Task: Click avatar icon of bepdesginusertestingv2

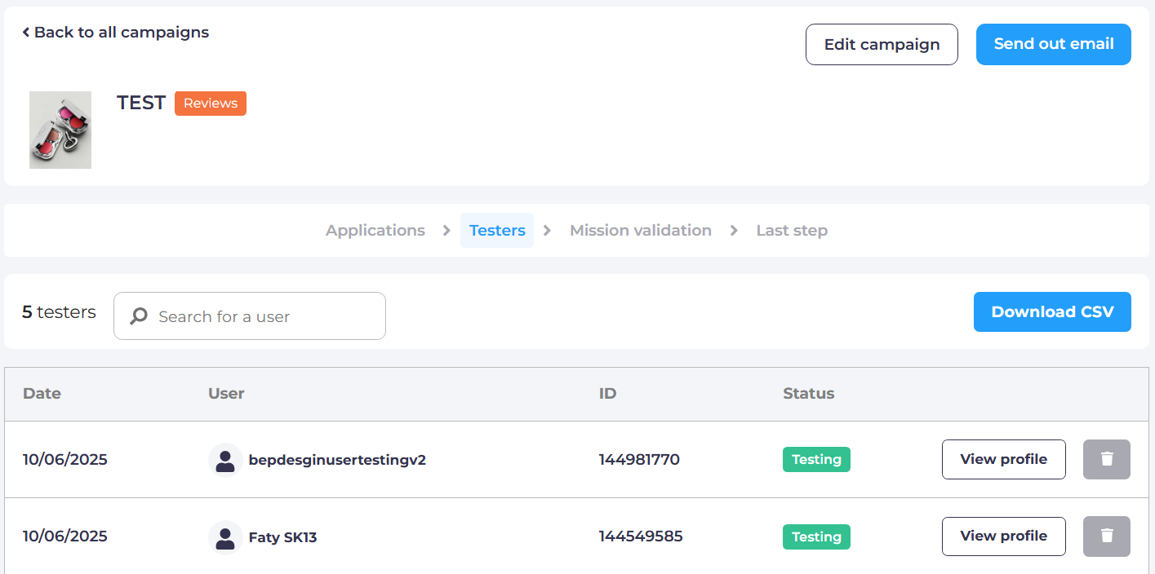Action: coord(224,460)
